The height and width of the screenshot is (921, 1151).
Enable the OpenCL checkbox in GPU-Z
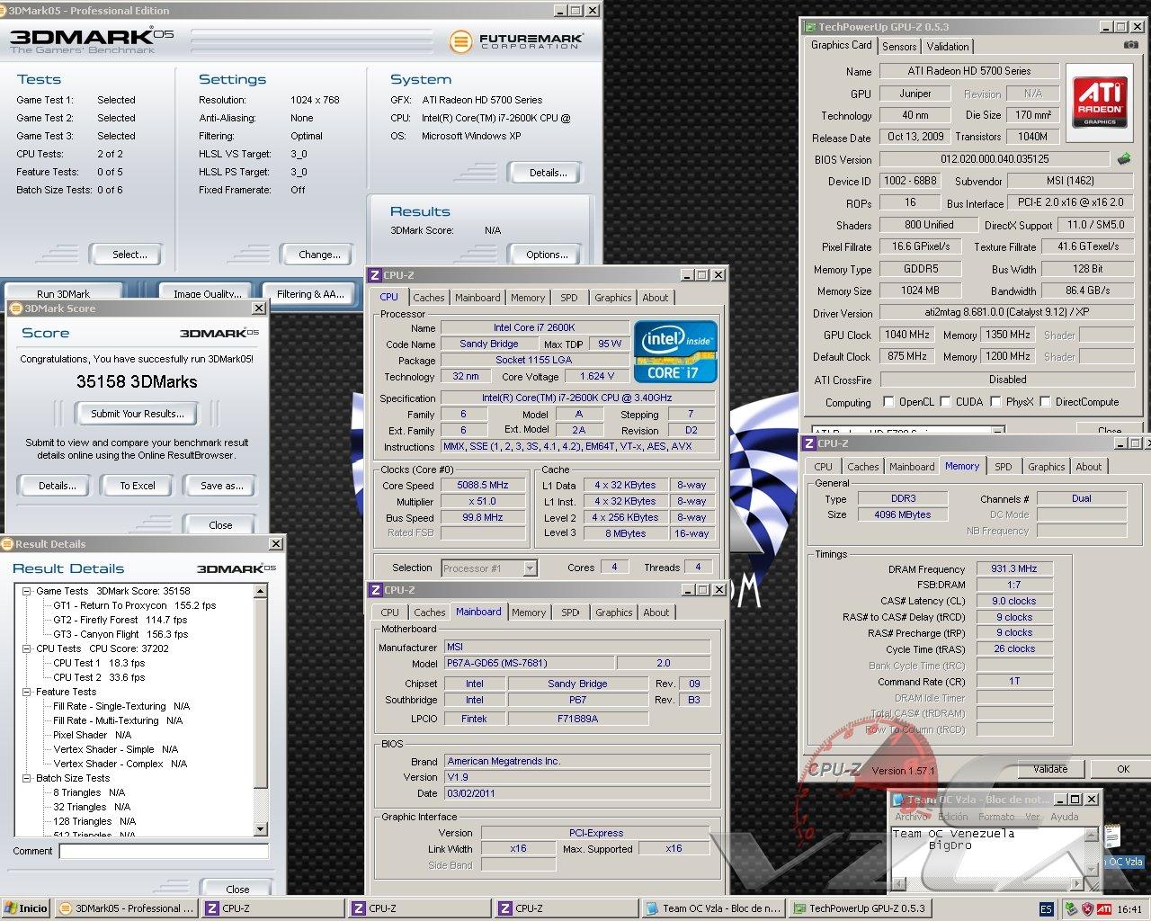[888, 402]
